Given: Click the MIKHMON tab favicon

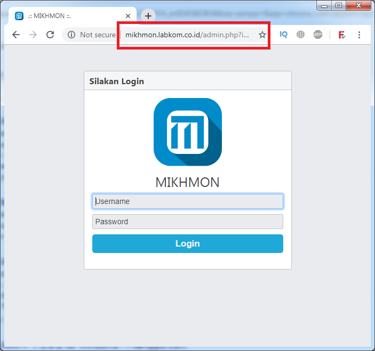Looking at the screenshot, I should pyautogui.click(x=19, y=16).
